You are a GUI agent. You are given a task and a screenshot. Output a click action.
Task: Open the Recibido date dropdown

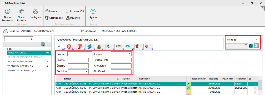pos(86,72)
